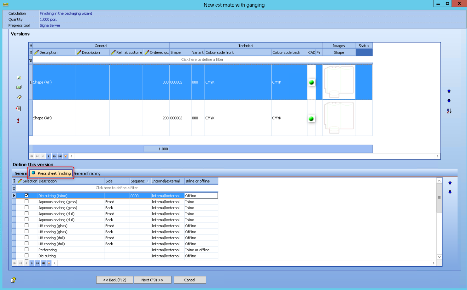Click the versions grid filter row
The height and width of the screenshot is (290, 467).
tap(202, 60)
